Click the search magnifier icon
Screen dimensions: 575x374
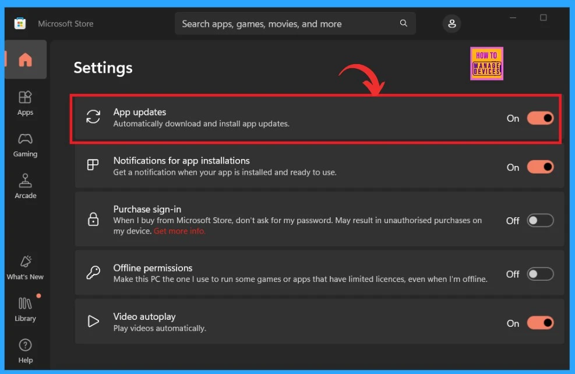point(403,23)
